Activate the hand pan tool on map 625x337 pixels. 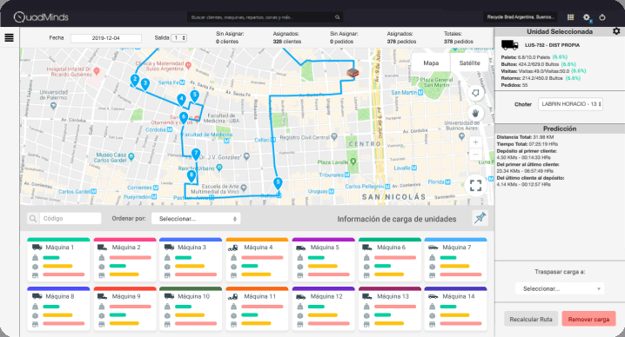[x=475, y=114]
